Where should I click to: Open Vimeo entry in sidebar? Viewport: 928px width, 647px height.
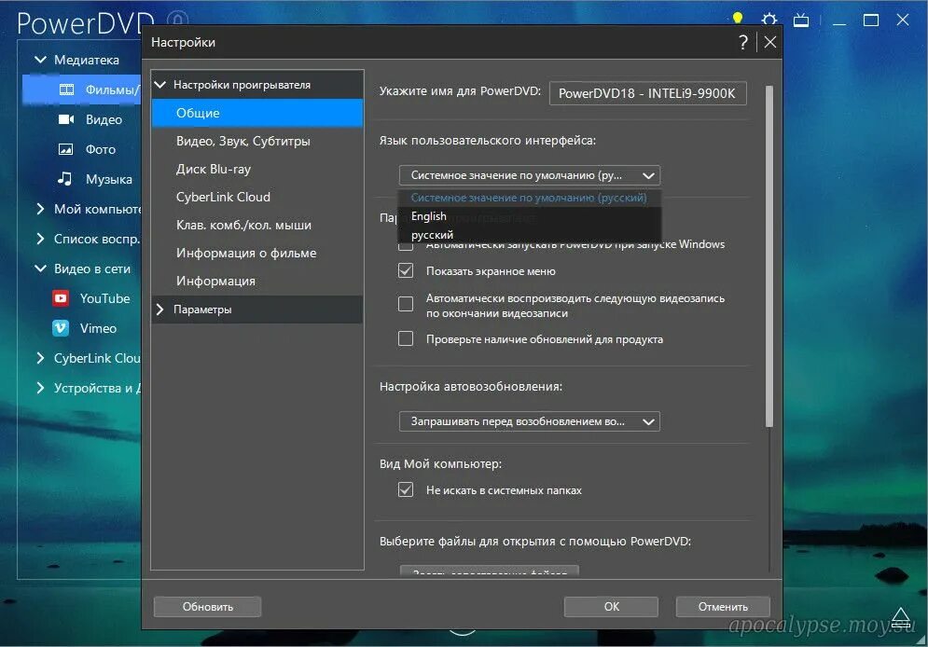tap(98, 328)
